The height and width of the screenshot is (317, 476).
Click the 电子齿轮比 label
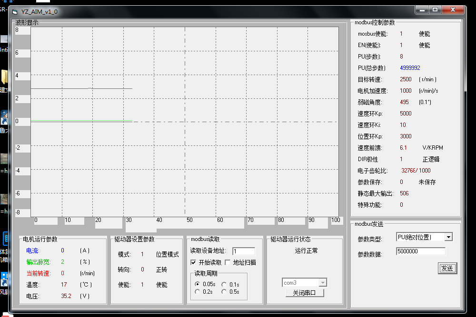coord(373,171)
